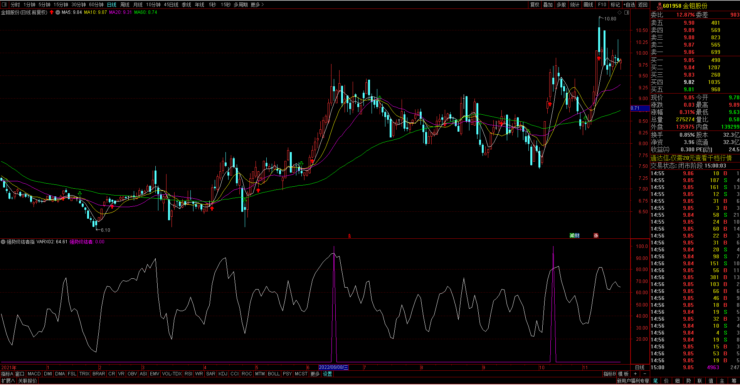This screenshot has height=385, width=740.
Task: Click the red $ marker on chart
Action: pyautogui.click(x=350, y=236)
